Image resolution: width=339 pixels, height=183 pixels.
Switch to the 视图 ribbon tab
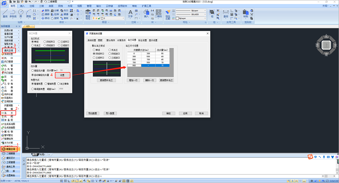click(80, 6)
